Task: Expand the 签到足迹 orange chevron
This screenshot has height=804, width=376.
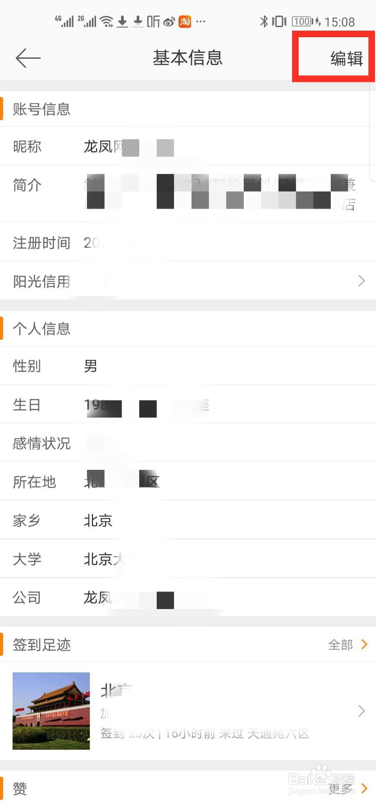Action: click(x=365, y=645)
